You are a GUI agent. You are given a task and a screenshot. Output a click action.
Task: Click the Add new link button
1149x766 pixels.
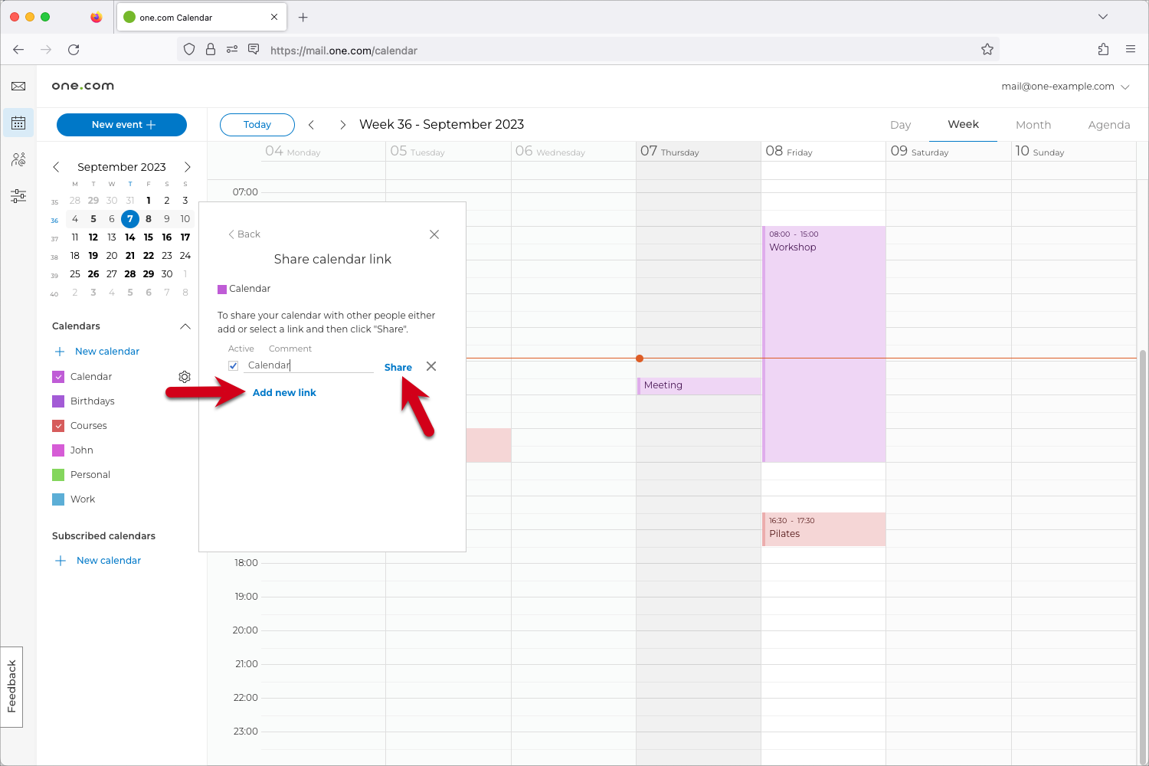(x=284, y=393)
